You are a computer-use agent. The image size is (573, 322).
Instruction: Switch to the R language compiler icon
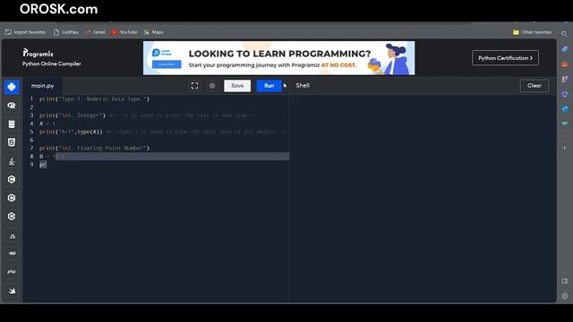(x=12, y=106)
